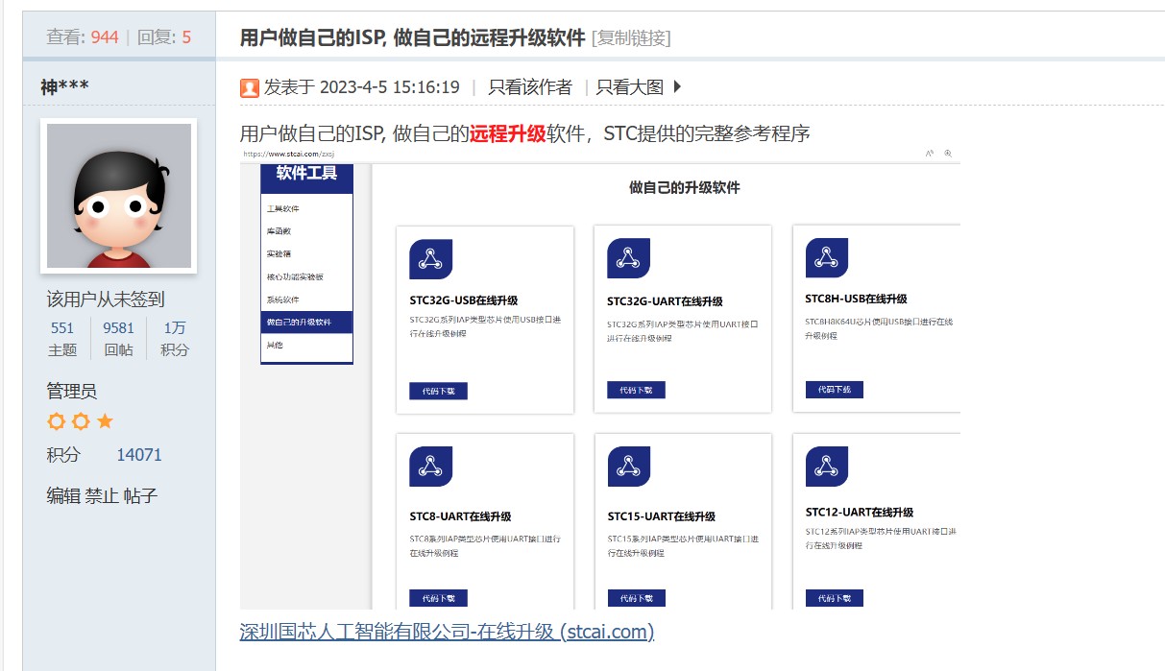Image resolution: width=1165 pixels, height=671 pixels.
Task: Click the embedded stcai.com URL bar
Action: click(288, 154)
